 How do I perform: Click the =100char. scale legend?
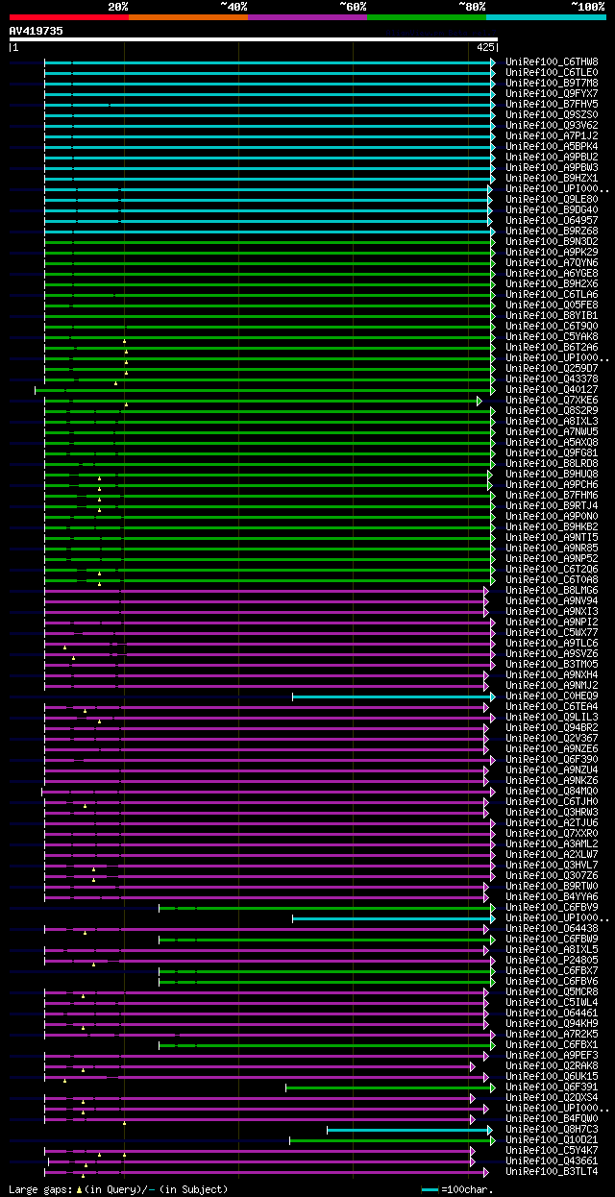pyautogui.click(x=457, y=1189)
